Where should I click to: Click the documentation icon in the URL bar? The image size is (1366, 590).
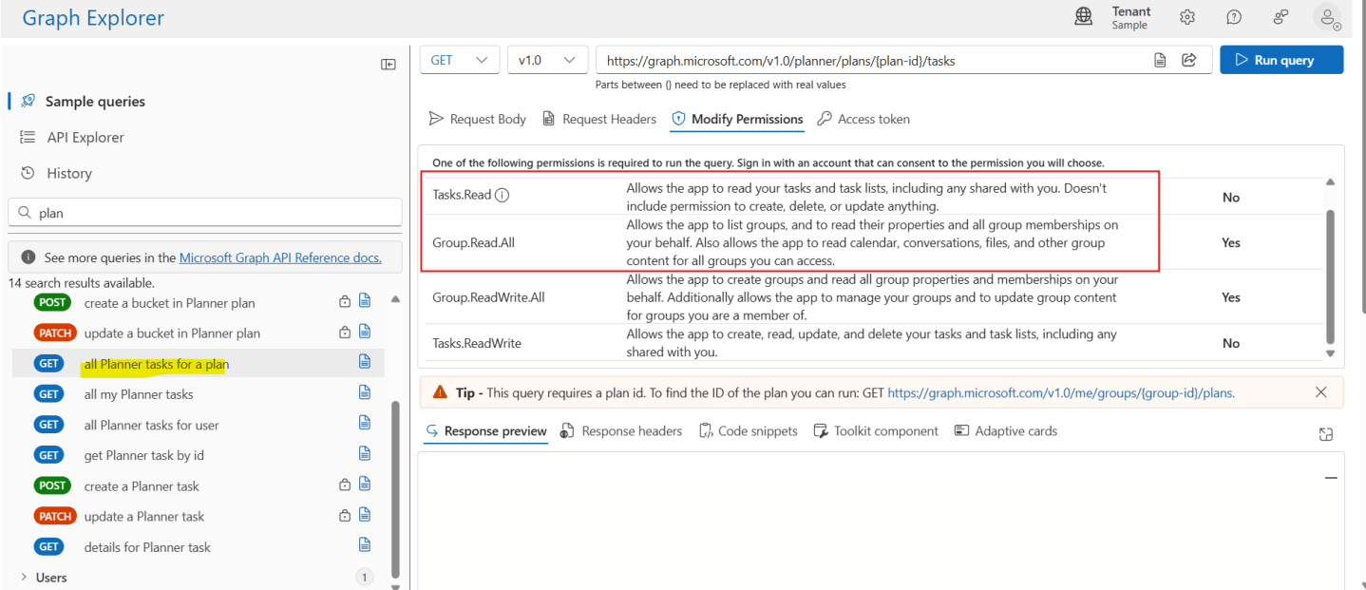pyautogui.click(x=1160, y=60)
